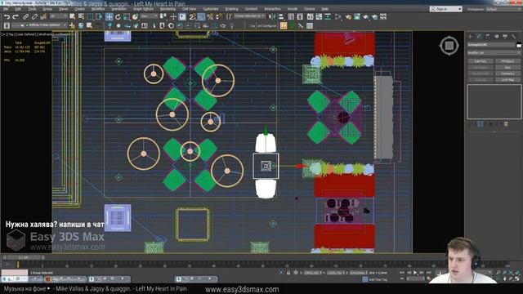The height and width of the screenshot is (294, 523).
Task: Choose the Select and Place tool
Action: tap(135, 16)
